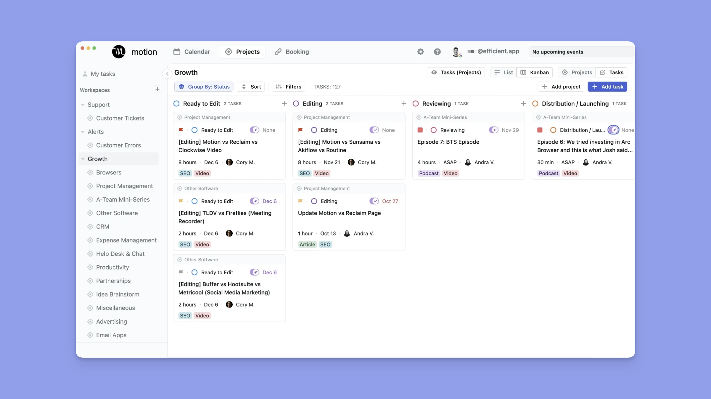This screenshot has height=399, width=711.
Task: Collapse sidebar with the chevron arrow button
Action: pyautogui.click(x=167, y=74)
